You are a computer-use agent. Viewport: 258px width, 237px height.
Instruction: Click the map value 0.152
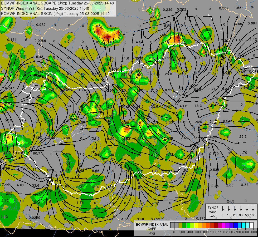[155, 219]
